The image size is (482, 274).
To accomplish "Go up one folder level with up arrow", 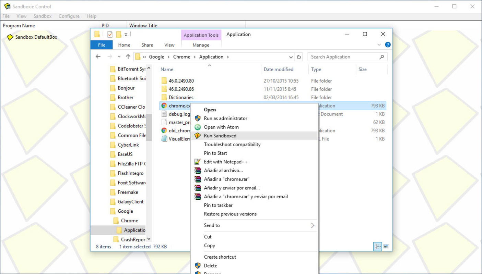I will click(x=128, y=57).
